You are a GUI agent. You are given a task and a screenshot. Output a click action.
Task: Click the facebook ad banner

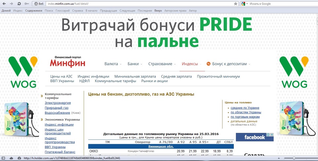tap(254, 137)
